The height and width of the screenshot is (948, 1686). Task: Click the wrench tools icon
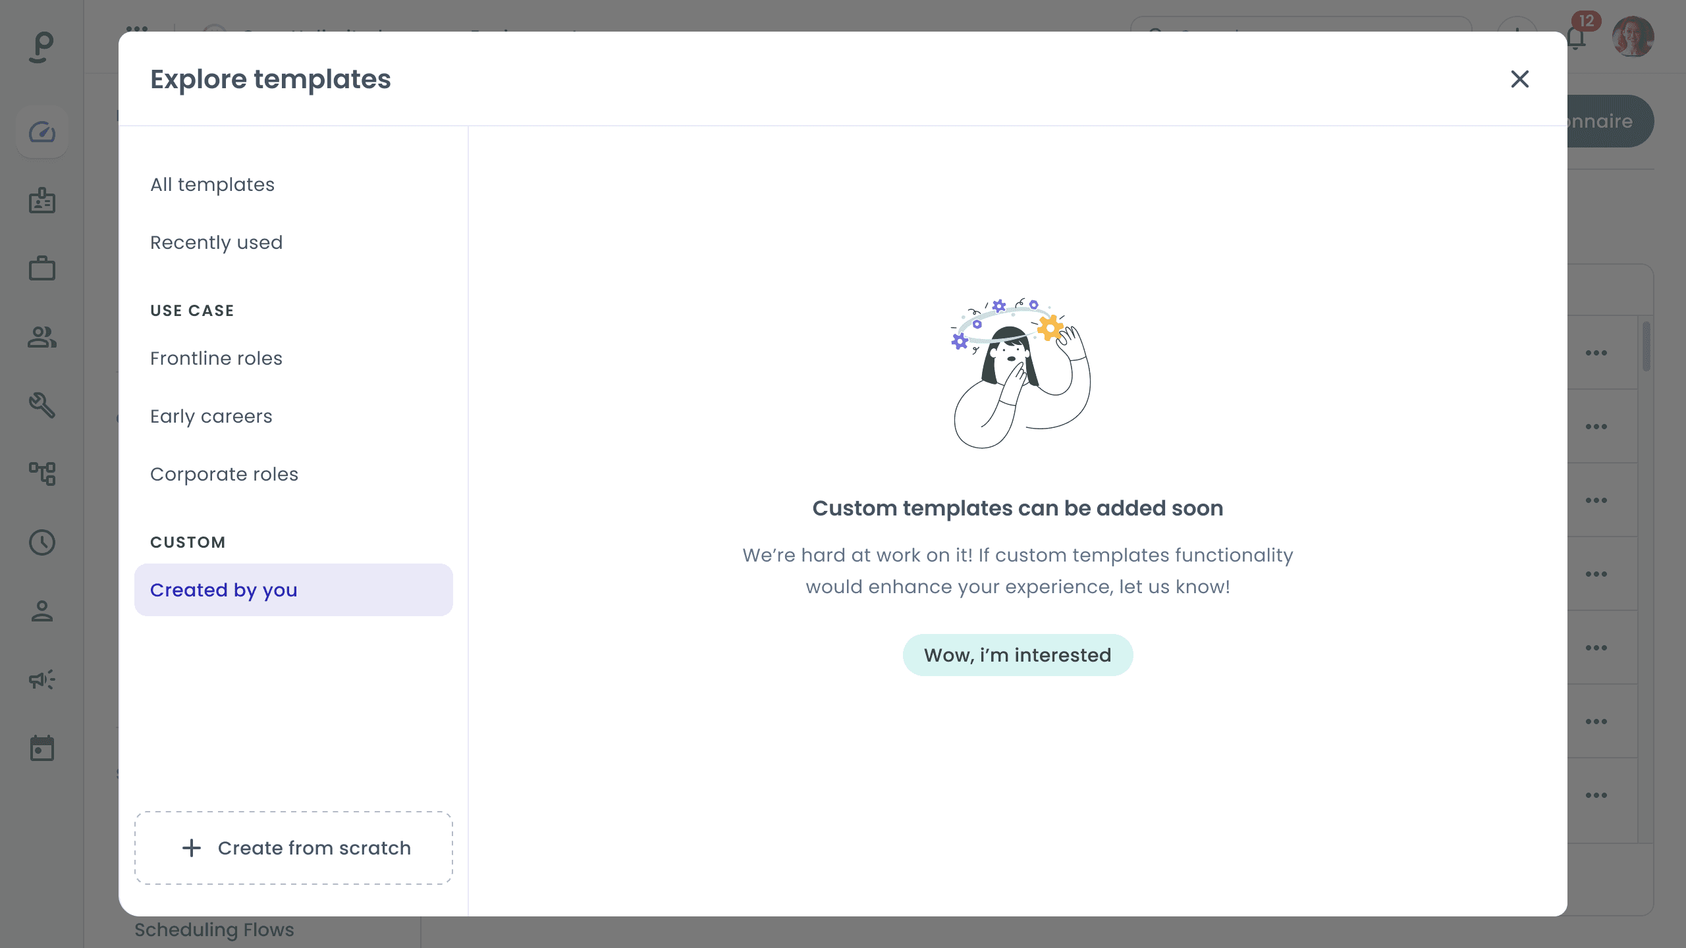tap(42, 406)
